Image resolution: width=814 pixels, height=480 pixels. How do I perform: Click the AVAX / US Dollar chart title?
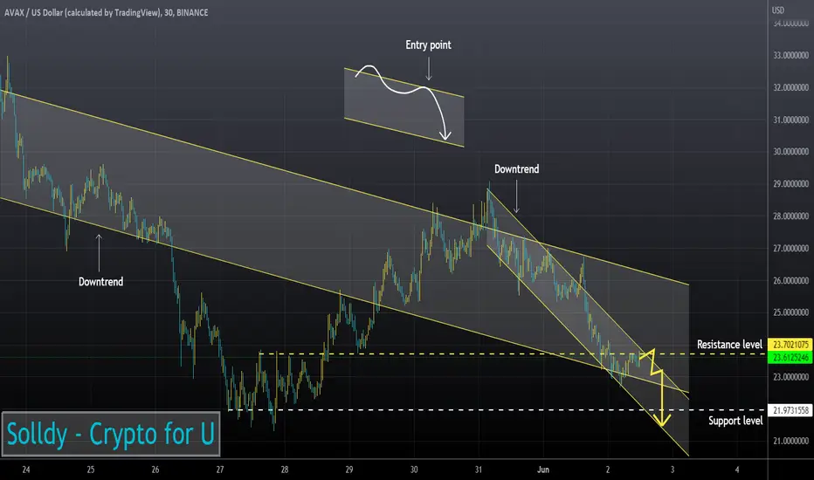107,12
